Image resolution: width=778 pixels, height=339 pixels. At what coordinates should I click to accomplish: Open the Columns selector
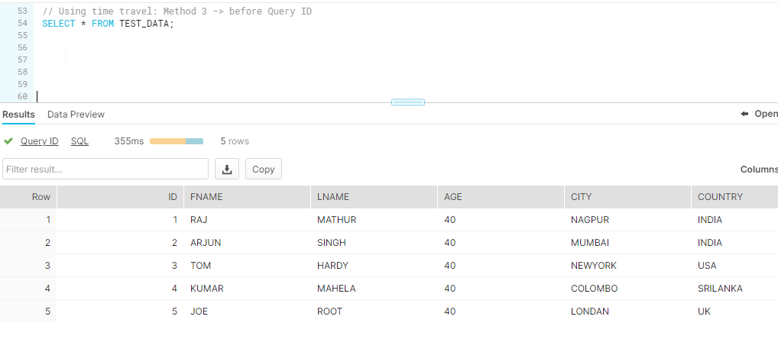click(759, 169)
